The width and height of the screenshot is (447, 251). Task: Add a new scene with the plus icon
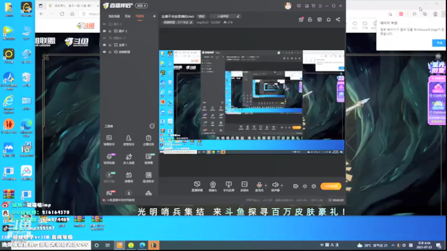point(154,16)
